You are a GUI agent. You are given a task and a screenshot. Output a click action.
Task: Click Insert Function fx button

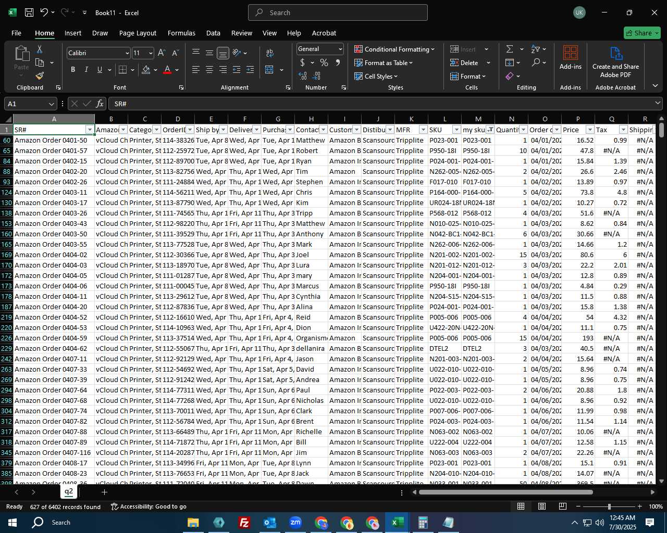coord(100,104)
